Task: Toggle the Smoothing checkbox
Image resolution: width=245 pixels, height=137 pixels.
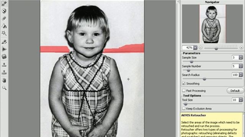Action: tap(184, 84)
